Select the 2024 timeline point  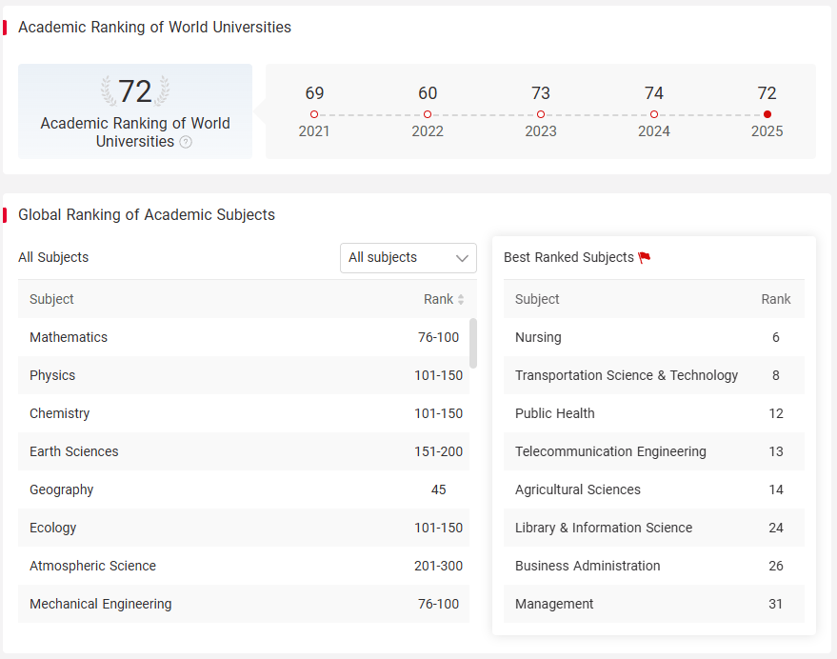point(654,114)
